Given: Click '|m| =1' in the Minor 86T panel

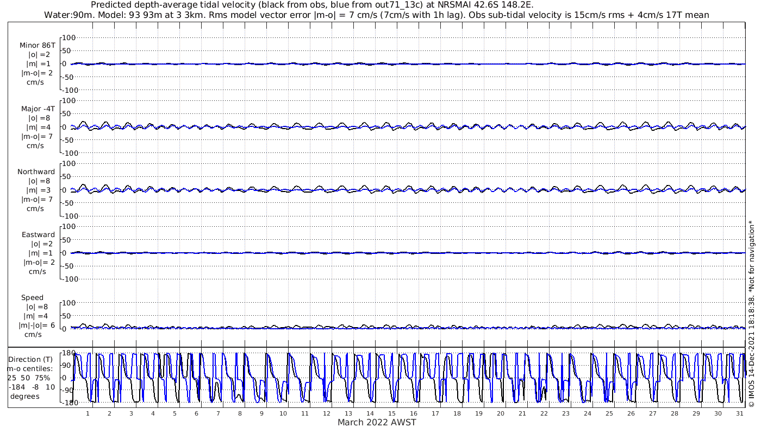Looking at the screenshot, I should tap(38, 63).
